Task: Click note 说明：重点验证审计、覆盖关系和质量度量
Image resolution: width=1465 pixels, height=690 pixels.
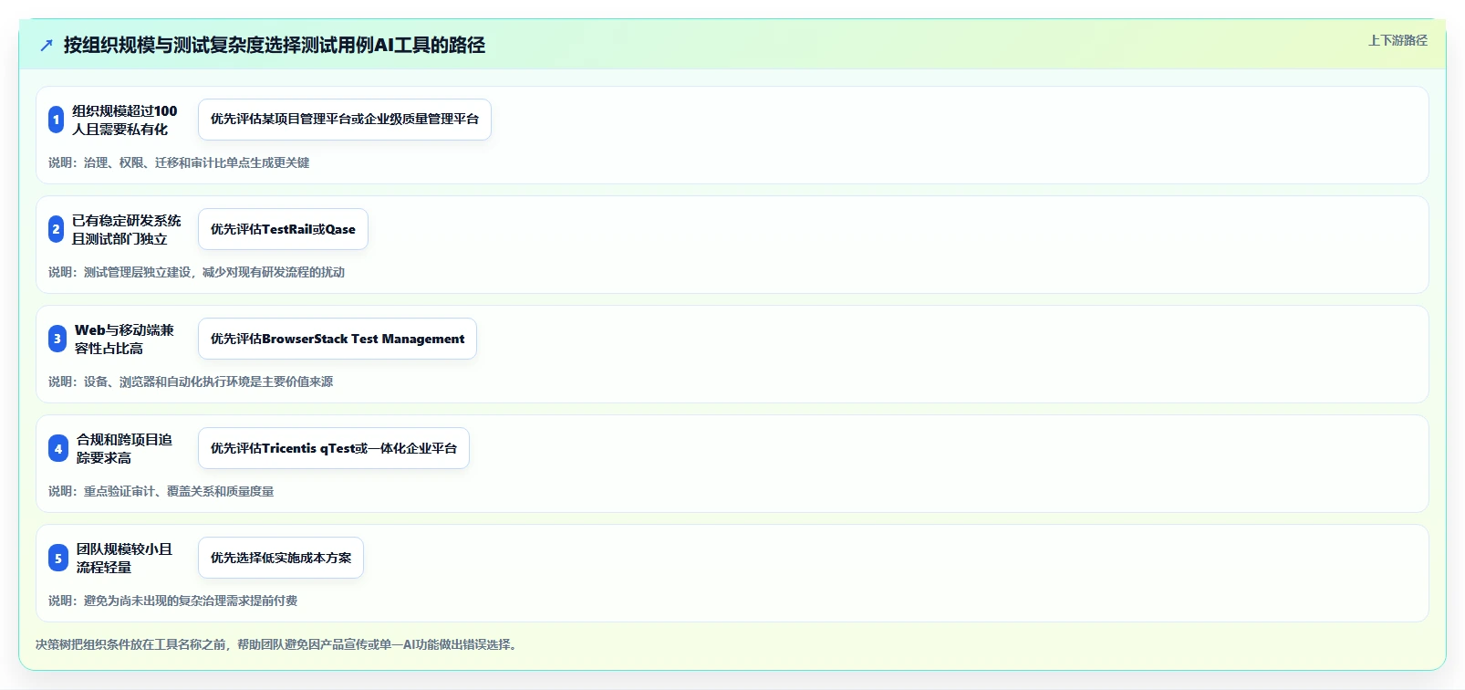Action: [161, 491]
